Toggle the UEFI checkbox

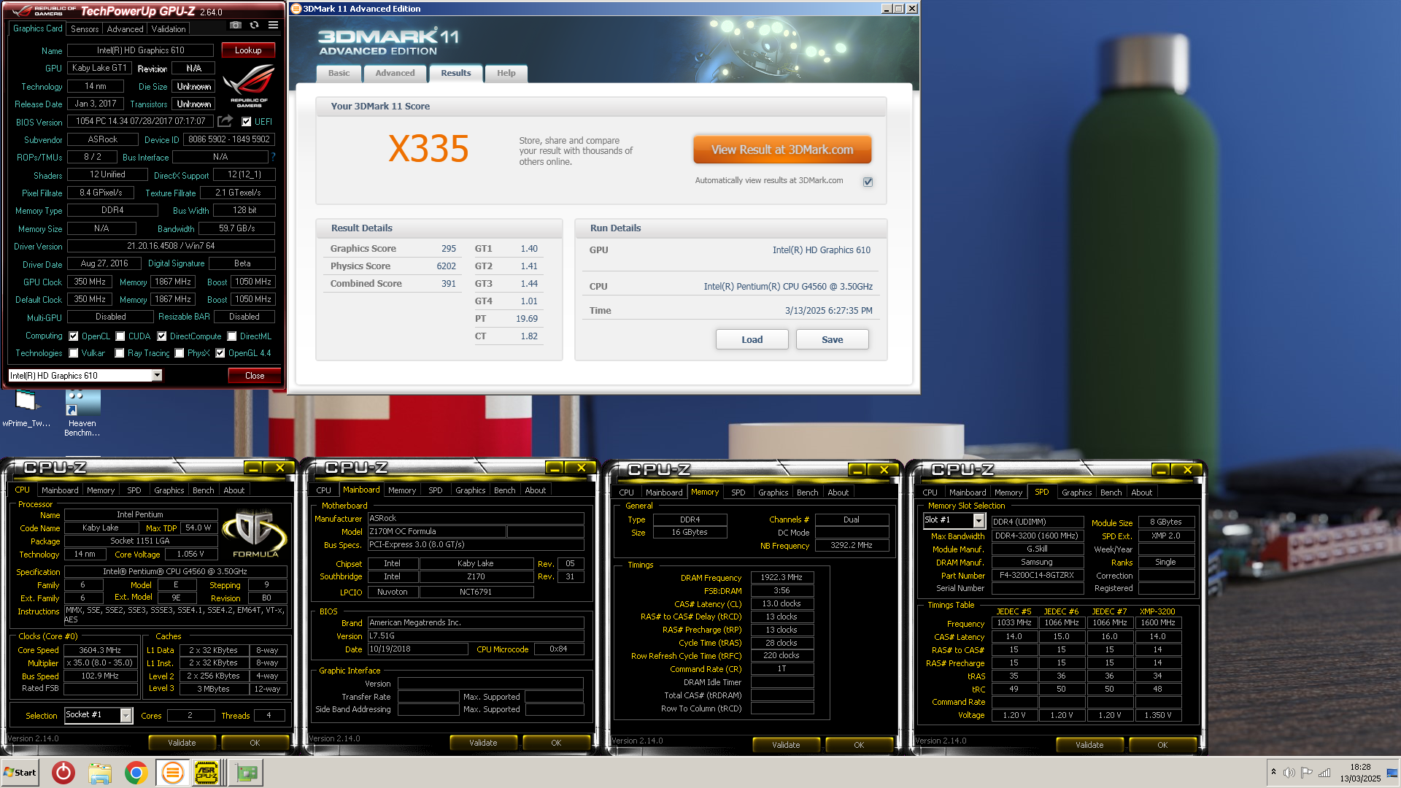(x=246, y=122)
